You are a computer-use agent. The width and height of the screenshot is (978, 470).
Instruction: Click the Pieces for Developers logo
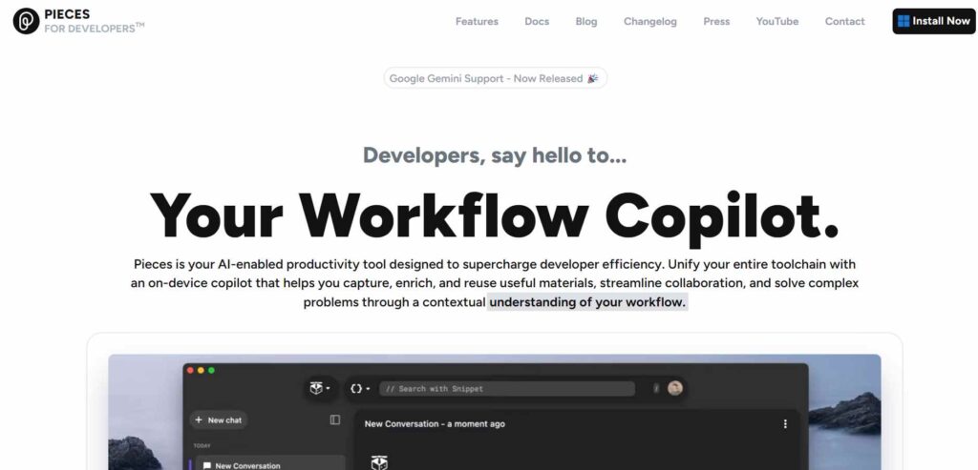point(78,21)
